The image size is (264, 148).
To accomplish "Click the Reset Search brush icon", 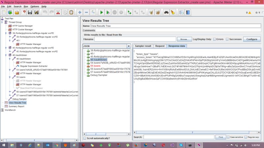I will (x=173, y=12).
